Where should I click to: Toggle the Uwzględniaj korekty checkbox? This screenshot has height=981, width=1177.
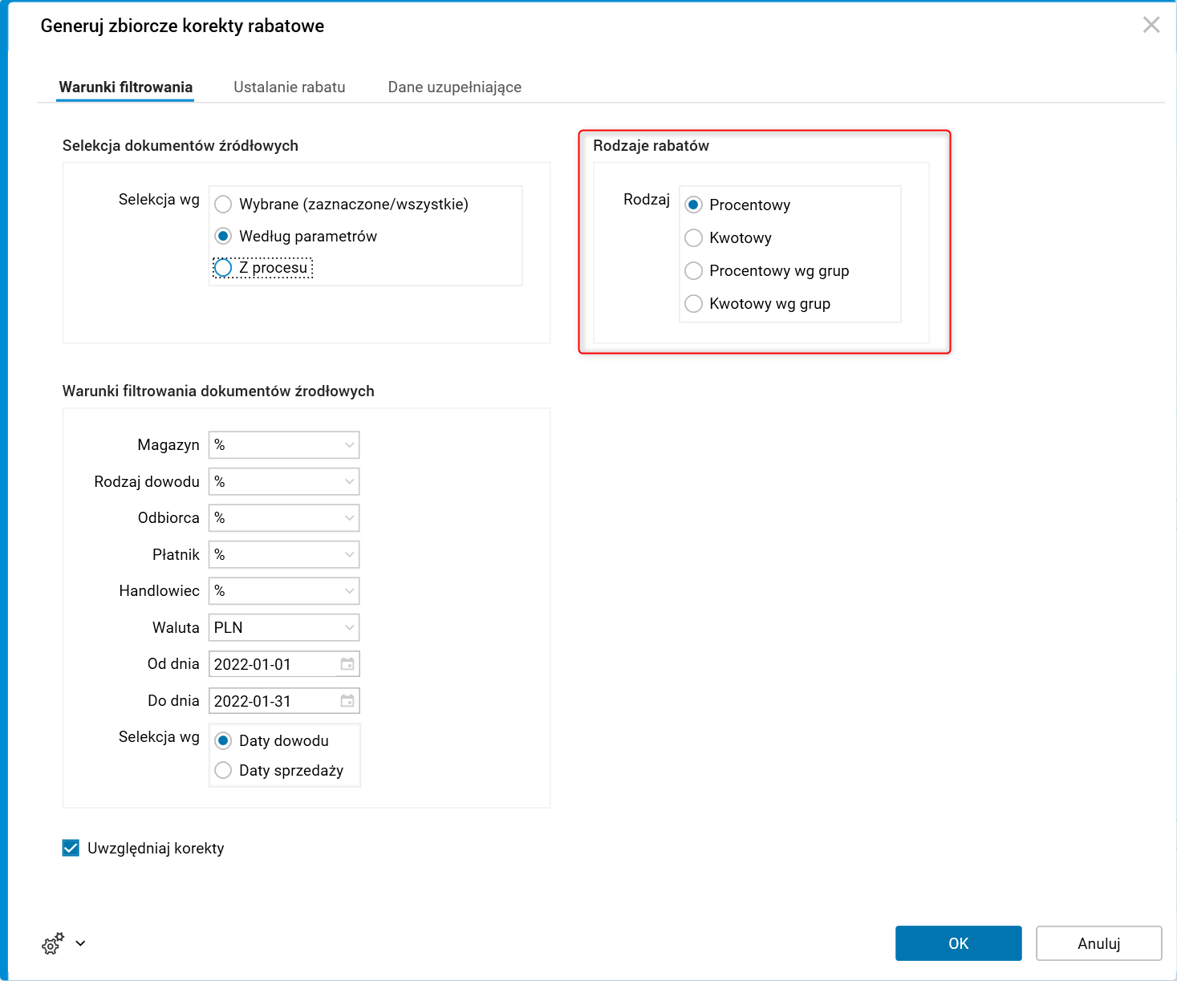(71, 849)
